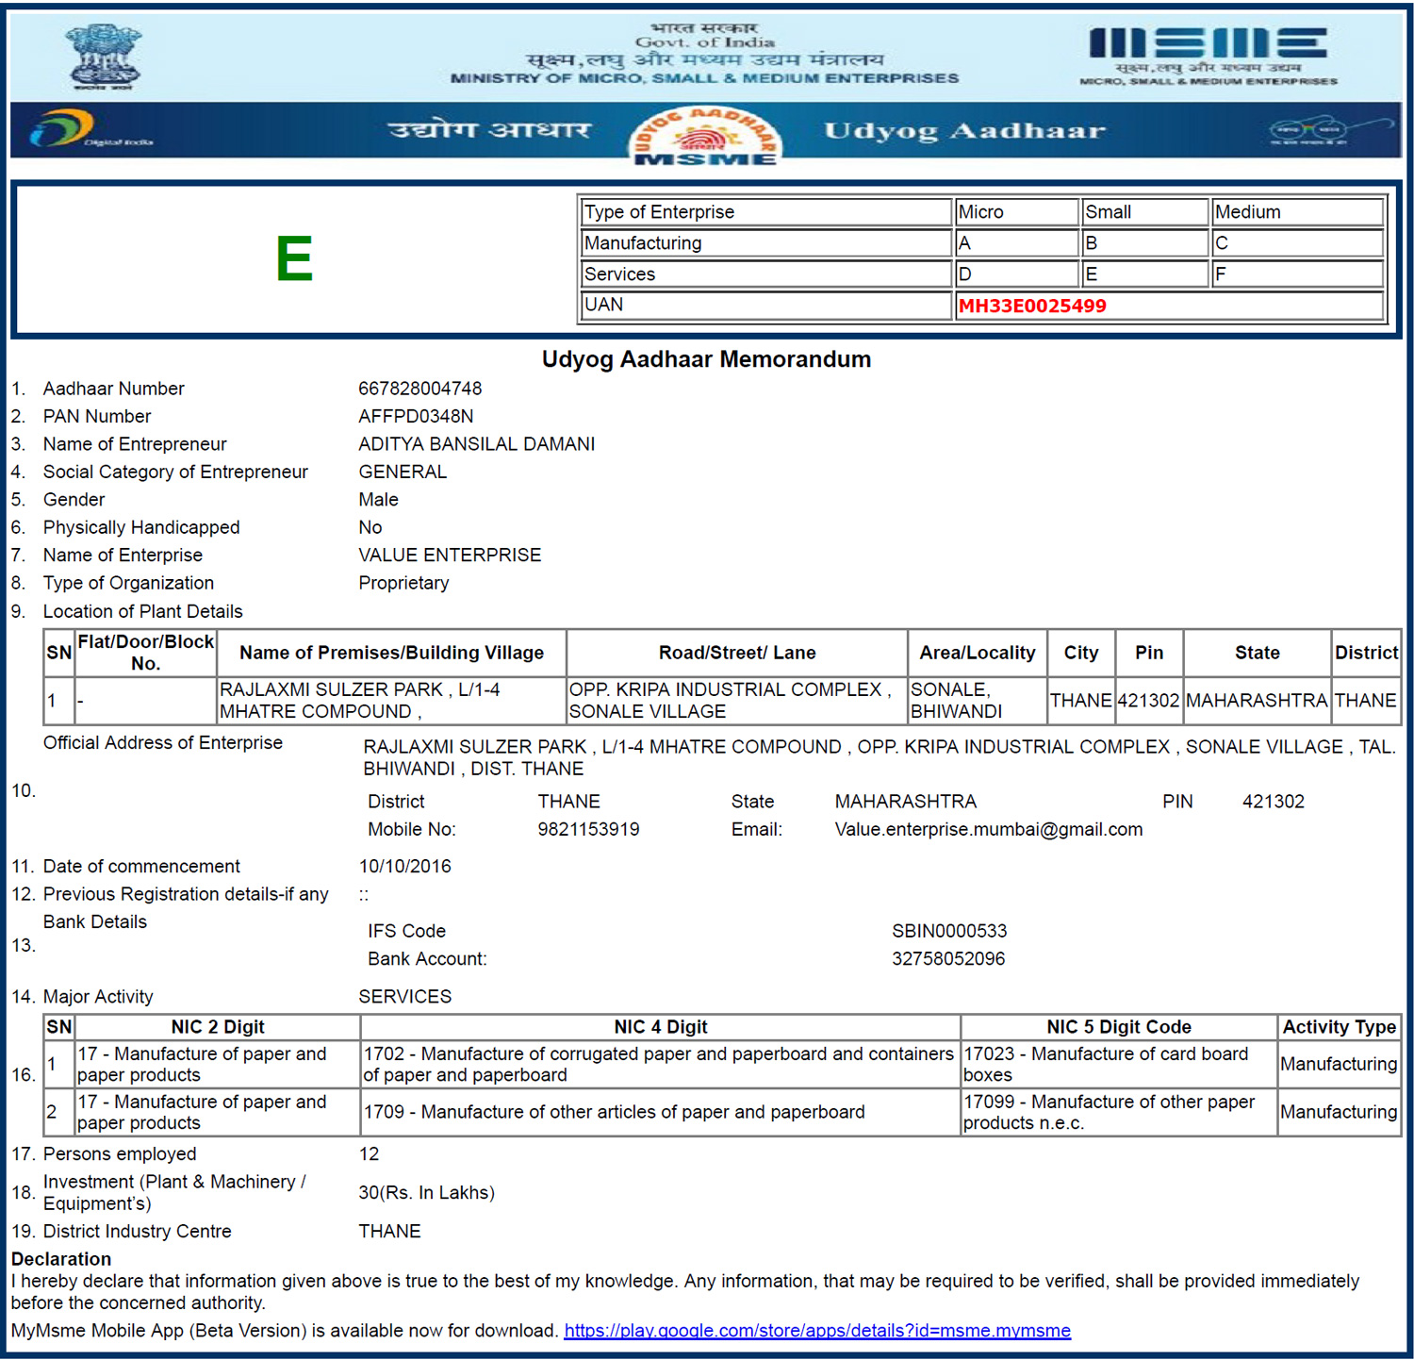Click the IFS code SBIN0000533

(948, 931)
